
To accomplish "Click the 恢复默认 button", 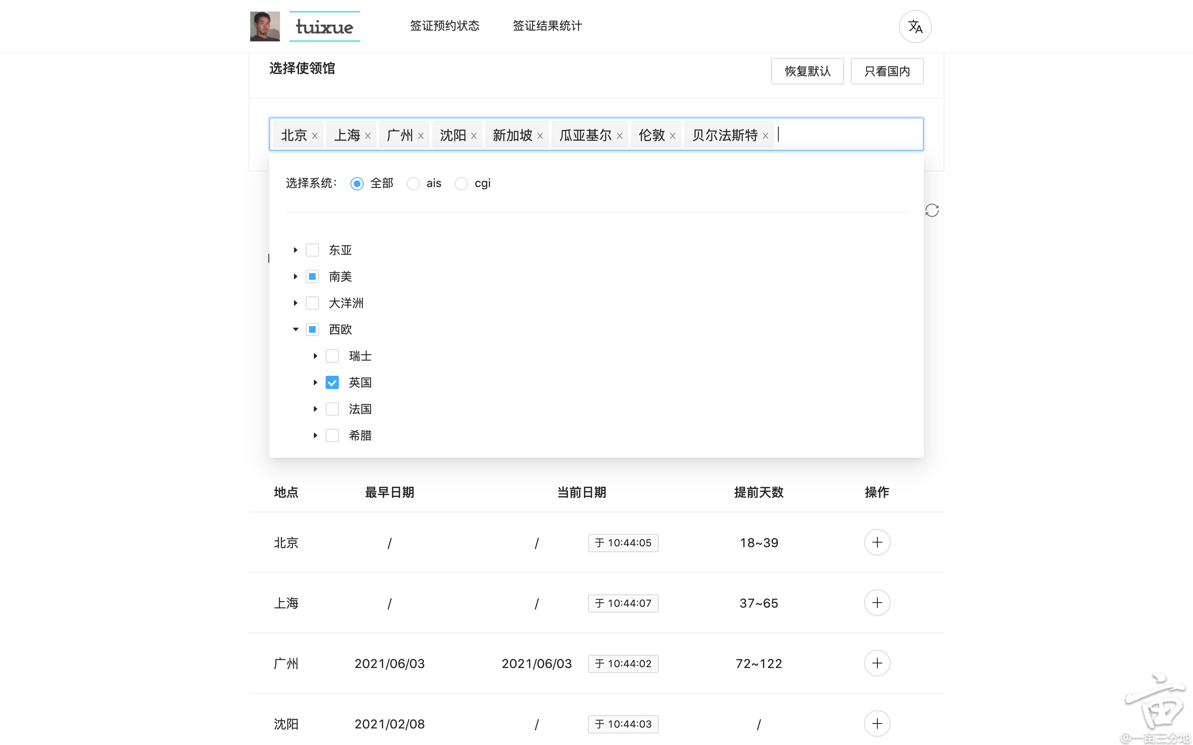I will pyautogui.click(x=807, y=72).
